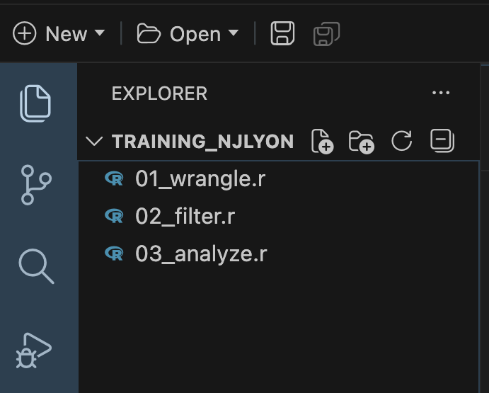Open the Run and Debug view
The height and width of the screenshot is (393, 489).
(34, 349)
